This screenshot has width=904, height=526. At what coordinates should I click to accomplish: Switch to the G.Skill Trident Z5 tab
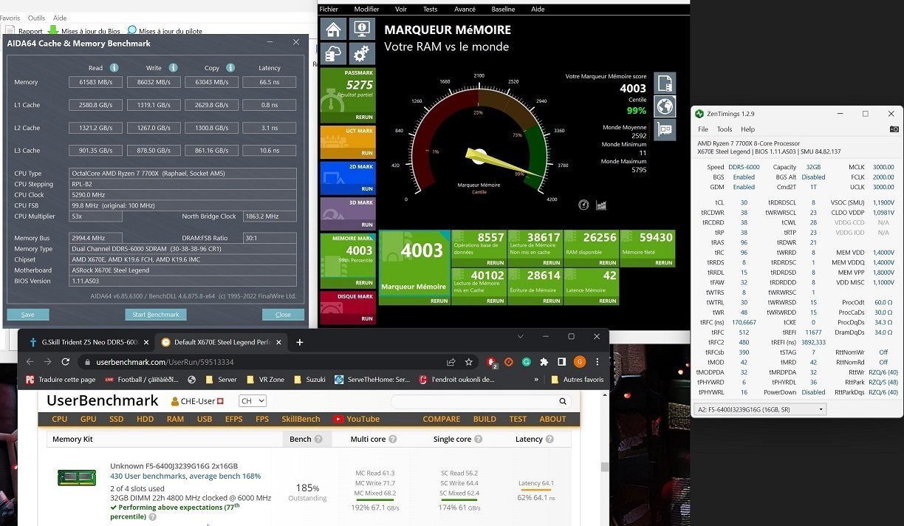coord(83,343)
